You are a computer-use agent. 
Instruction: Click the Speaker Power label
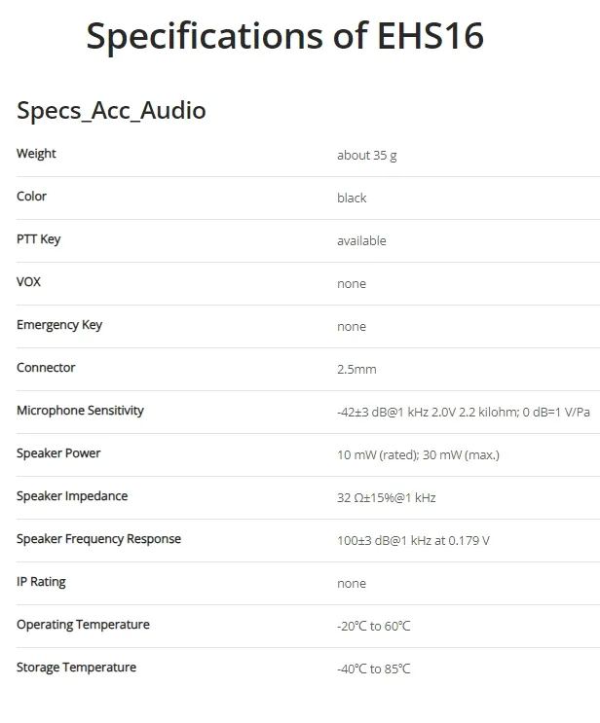58,453
